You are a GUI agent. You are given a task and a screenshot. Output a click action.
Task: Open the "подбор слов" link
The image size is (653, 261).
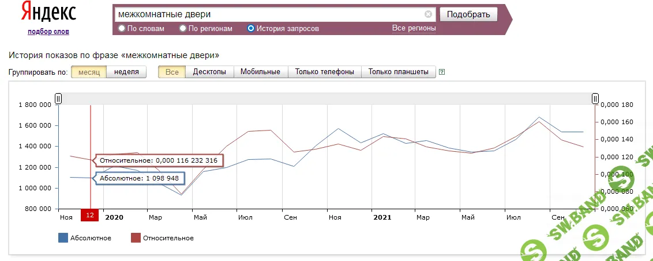pyautogui.click(x=48, y=32)
